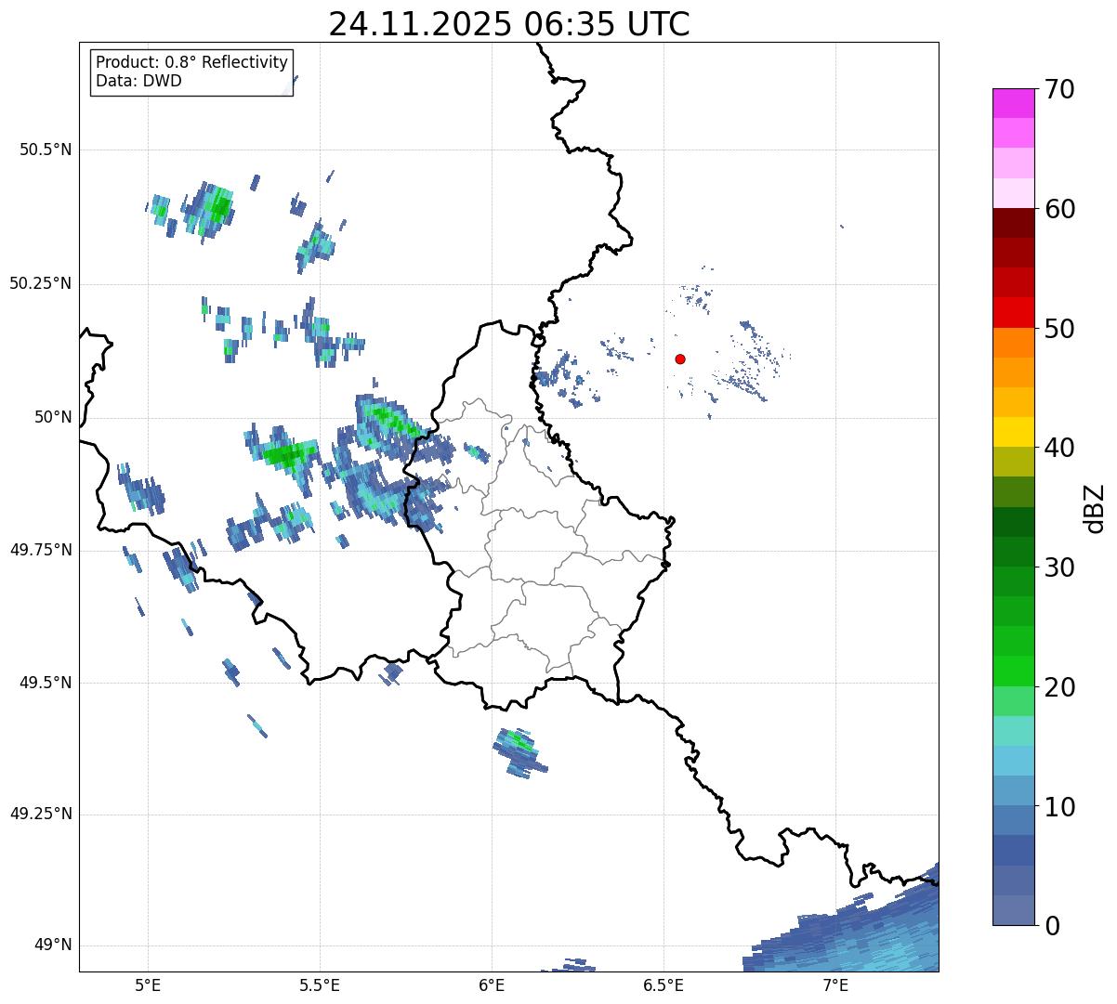The height and width of the screenshot is (1004, 1117).
Task: Click the title "24.11.2025 06:35 UTC"
Action: [509, 24]
